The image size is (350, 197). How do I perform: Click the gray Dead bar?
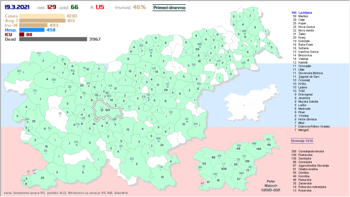pos(53,39)
